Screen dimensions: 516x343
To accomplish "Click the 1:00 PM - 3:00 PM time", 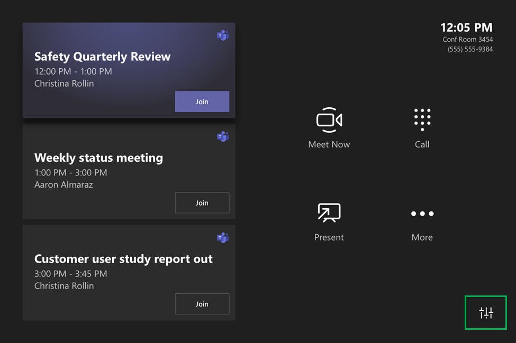I will click(71, 172).
